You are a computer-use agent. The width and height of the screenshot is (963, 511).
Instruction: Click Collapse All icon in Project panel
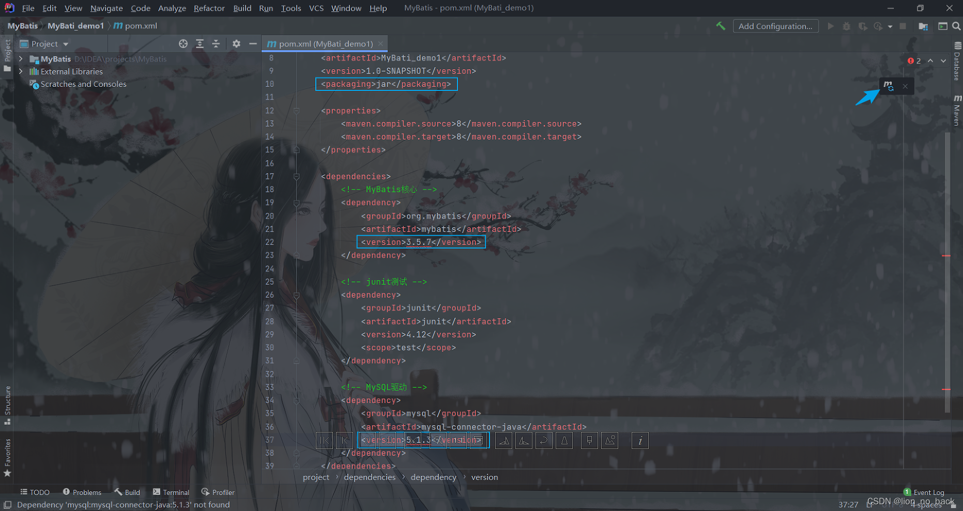coord(216,44)
